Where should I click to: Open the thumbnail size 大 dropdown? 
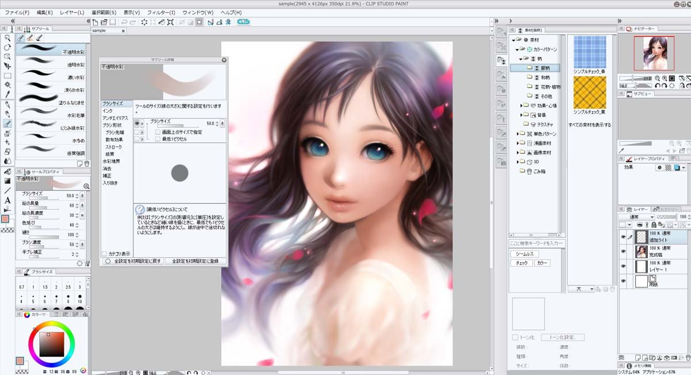(582, 289)
